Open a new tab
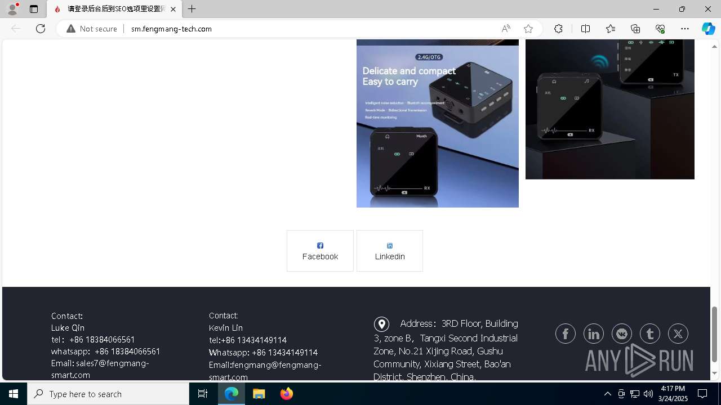The height and width of the screenshot is (405, 721). coord(192,9)
